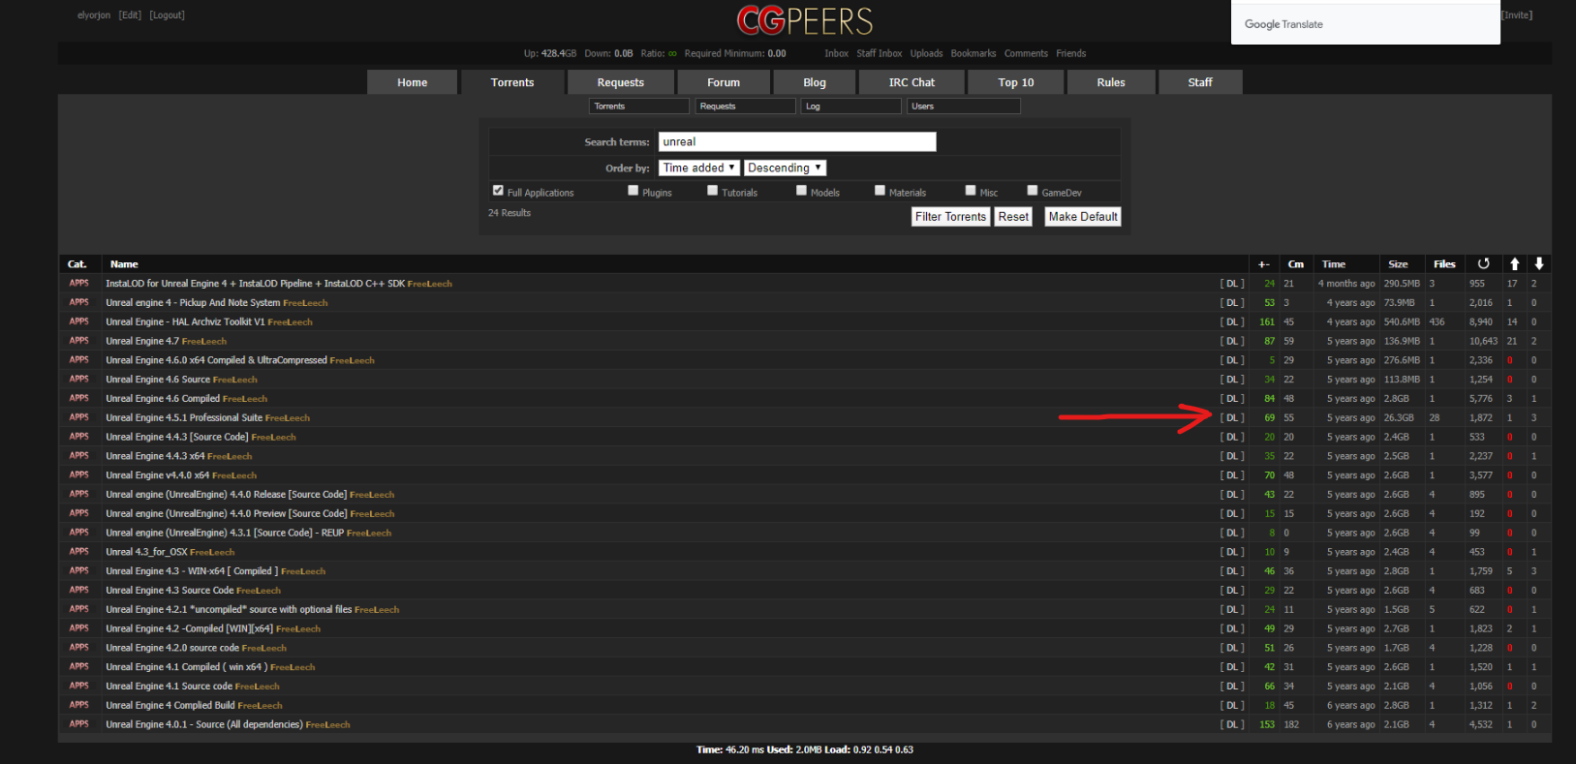Download Unreal Engine 4.5.1 Professional Suite via DL
This screenshot has height=764, width=1576.
[x=1232, y=417]
